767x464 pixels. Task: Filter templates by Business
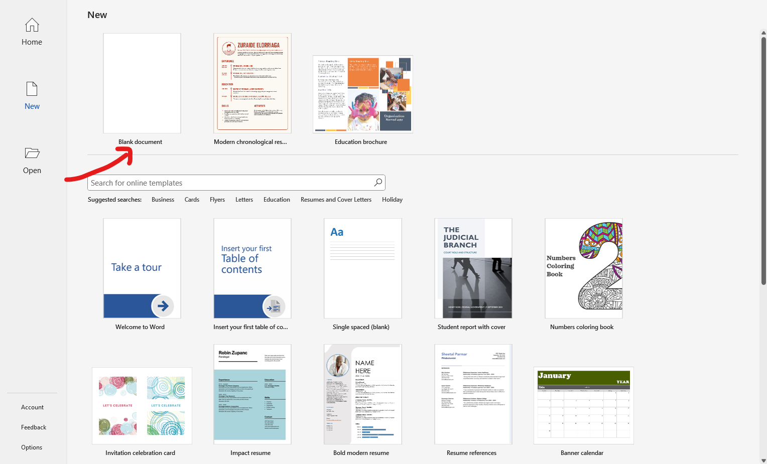tap(163, 199)
